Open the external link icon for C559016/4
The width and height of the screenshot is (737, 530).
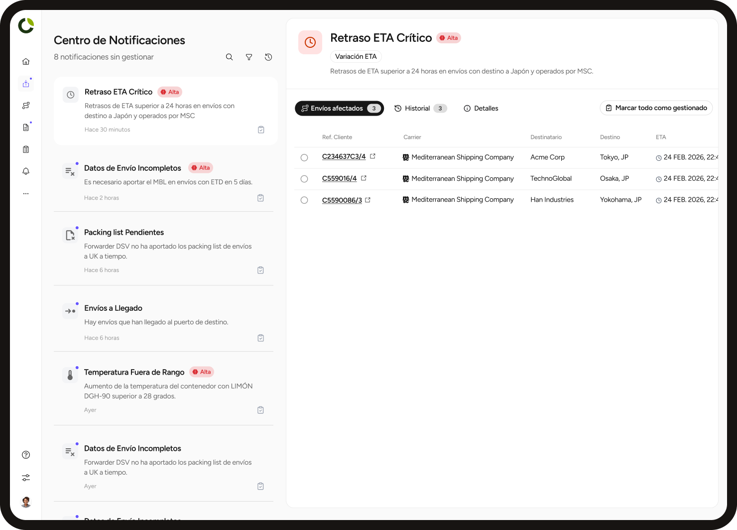[364, 178]
